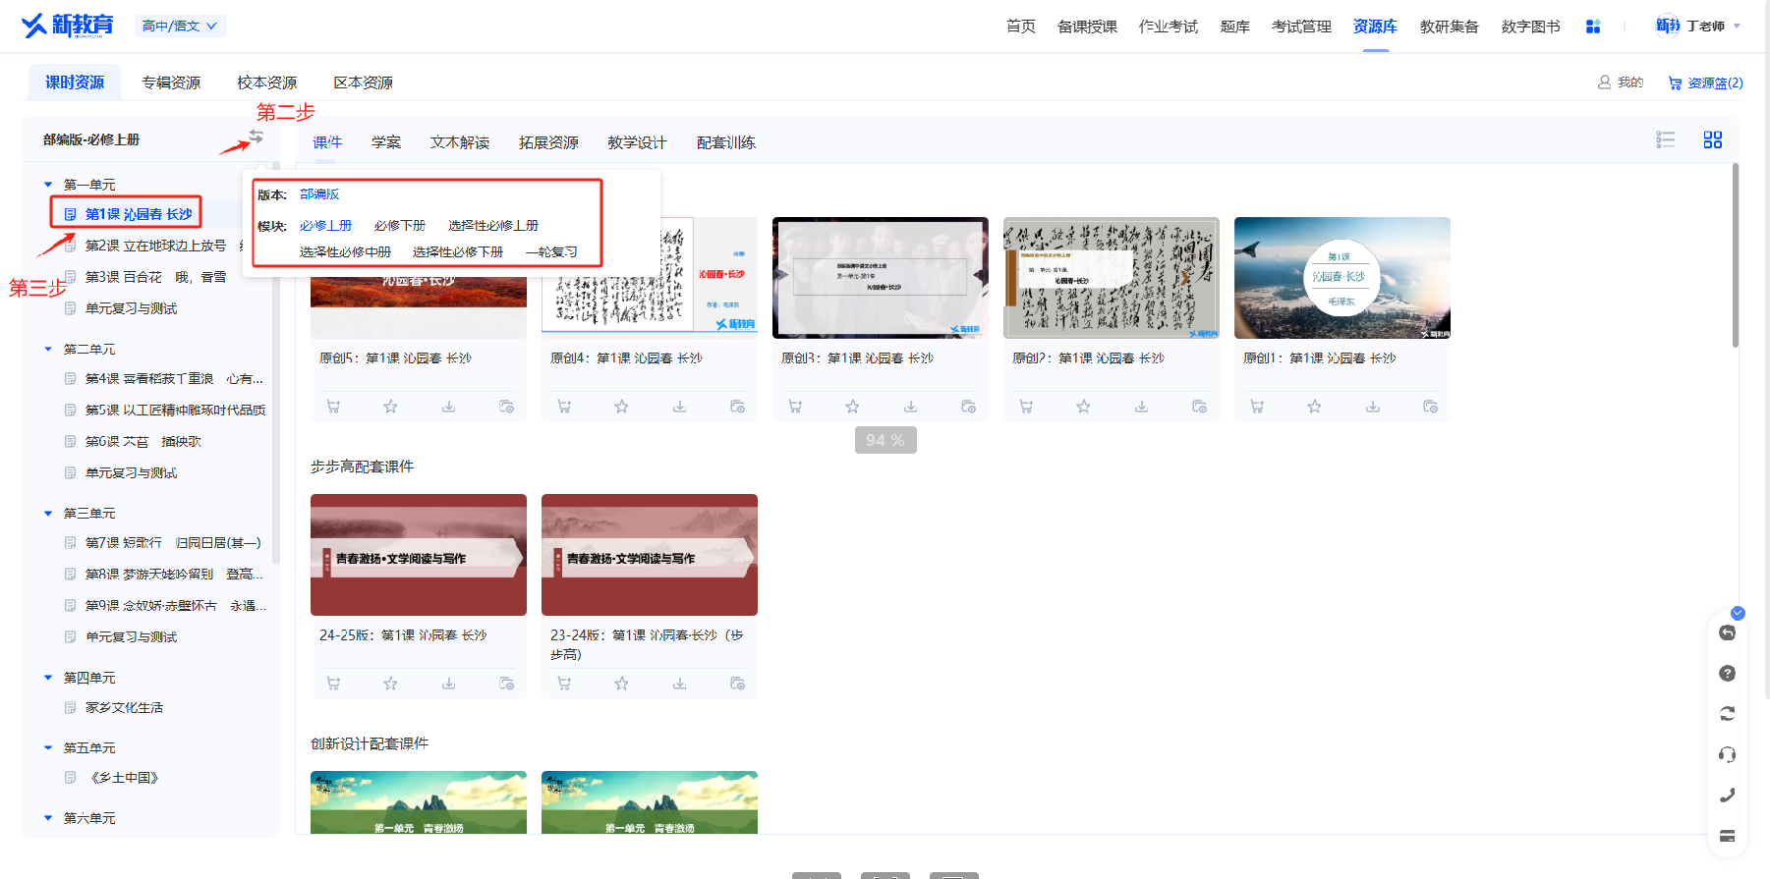Add 原创3 courseware to the resource basket

pyautogui.click(x=795, y=407)
